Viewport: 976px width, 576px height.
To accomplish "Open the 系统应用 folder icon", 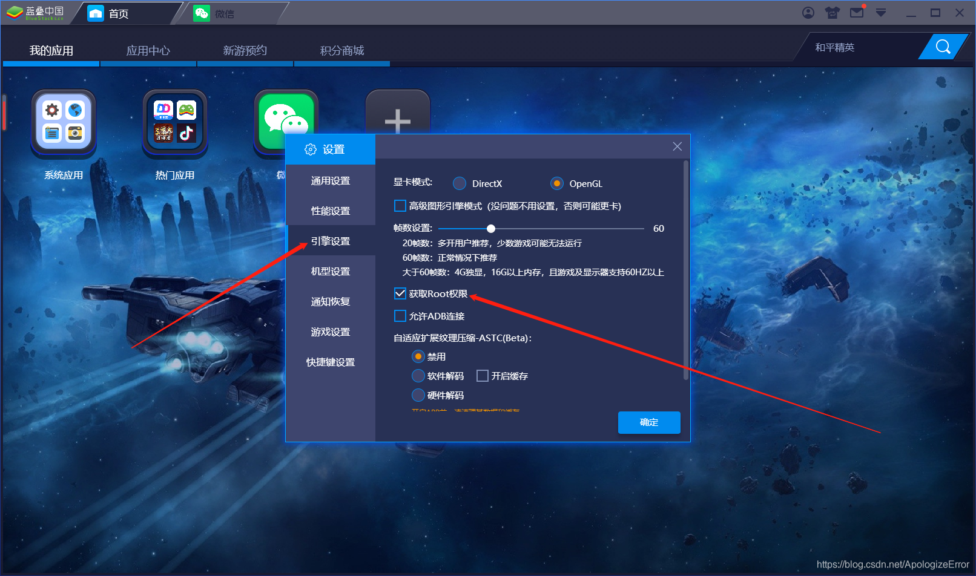I will [x=64, y=122].
